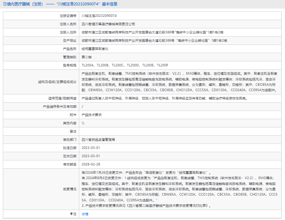Screen dimensions: 285x220
Task: Click intended use text 产品通过刺激人体中枢神经
Action: tap(165, 98)
